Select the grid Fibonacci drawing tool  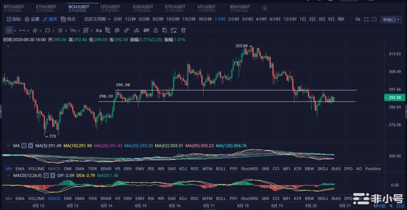click(85, 30)
